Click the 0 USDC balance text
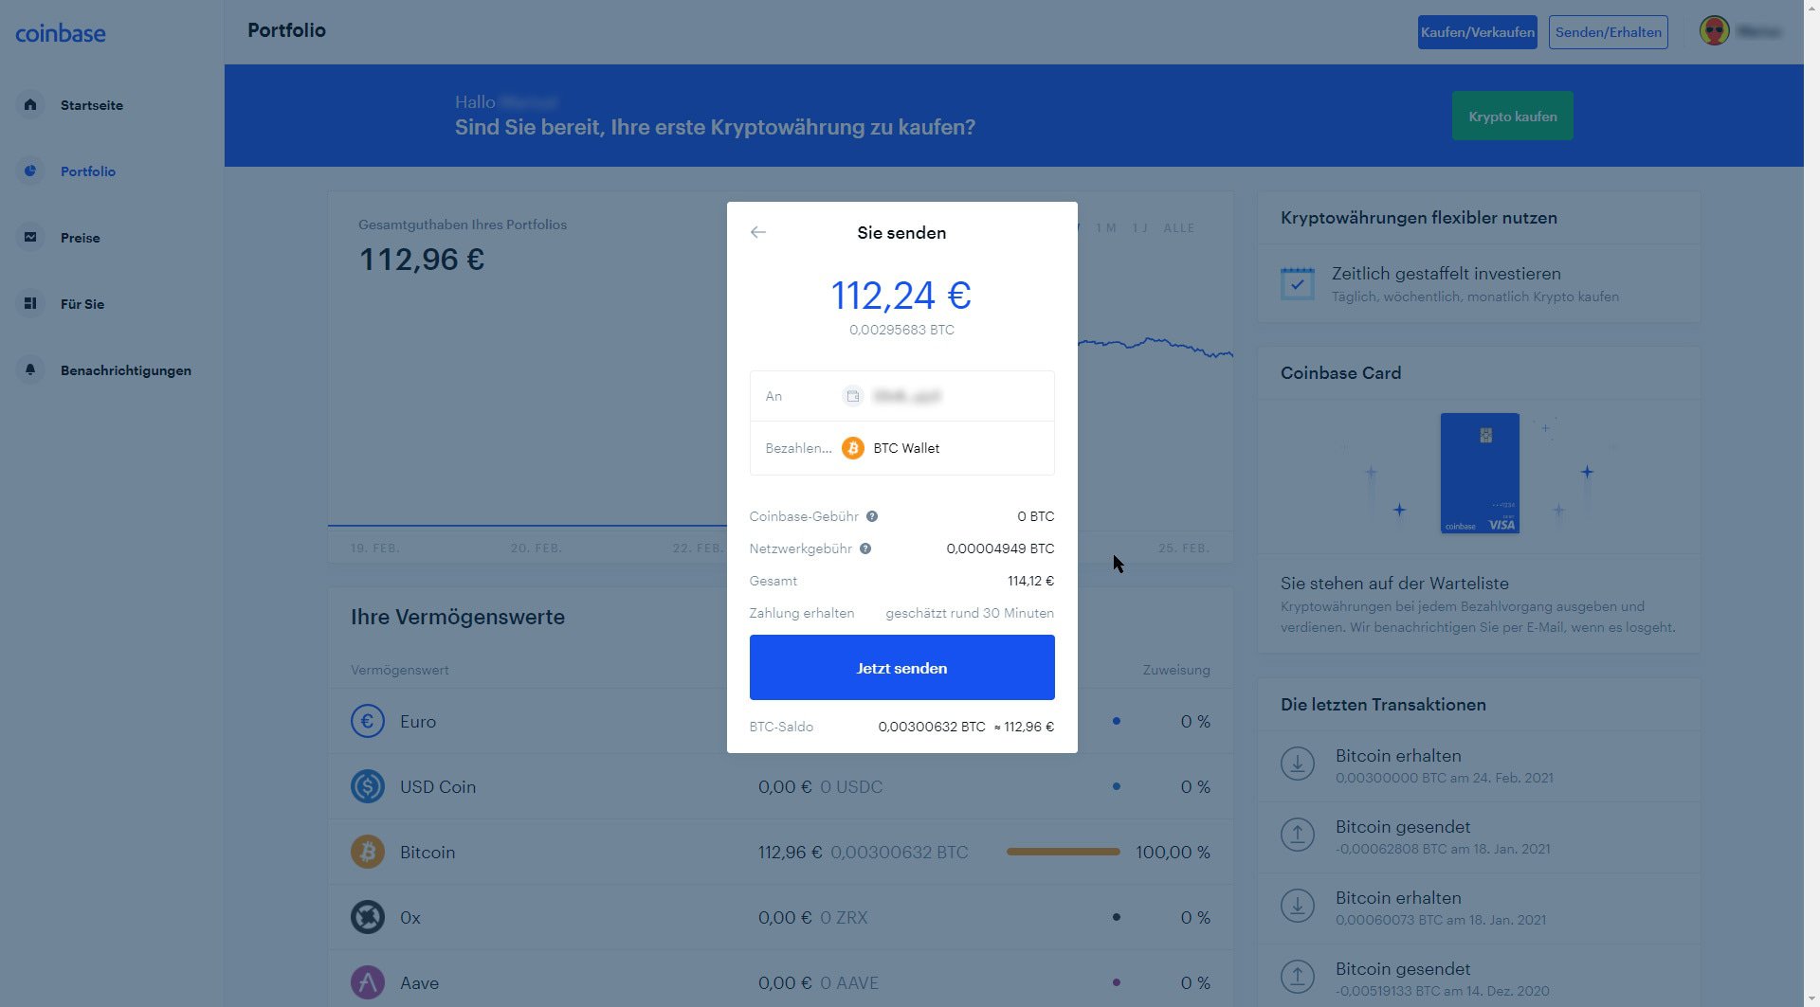The height and width of the screenshot is (1007, 1820). click(851, 787)
